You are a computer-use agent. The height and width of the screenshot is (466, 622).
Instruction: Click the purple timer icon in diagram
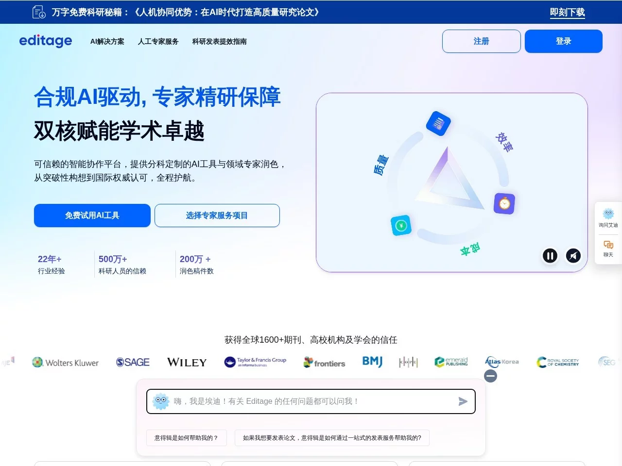[504, 203]
